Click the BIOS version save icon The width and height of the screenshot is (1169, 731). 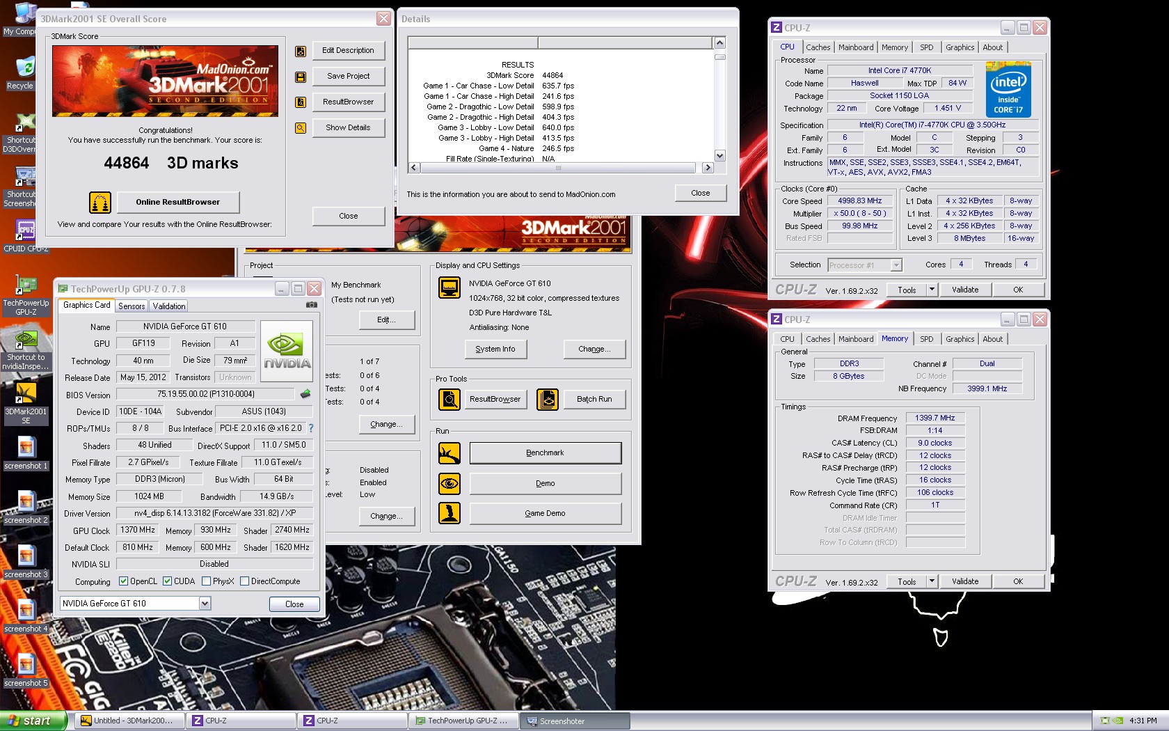pos(305,394)
